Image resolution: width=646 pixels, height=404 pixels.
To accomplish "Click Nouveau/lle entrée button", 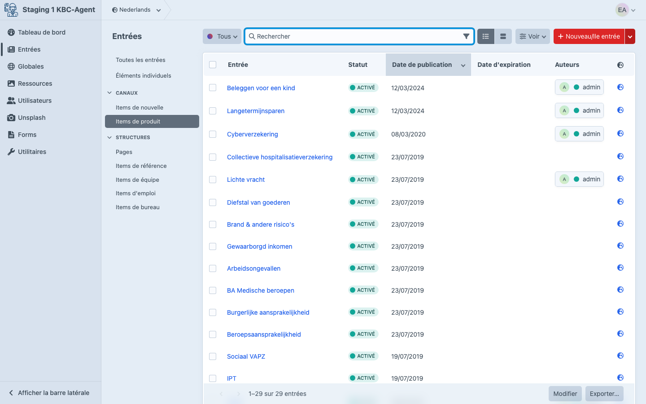I will 589,36.
